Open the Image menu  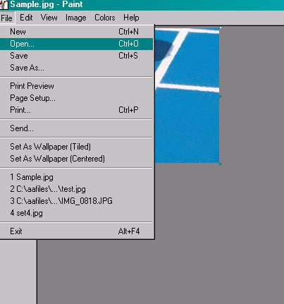[x=75, y=18]
